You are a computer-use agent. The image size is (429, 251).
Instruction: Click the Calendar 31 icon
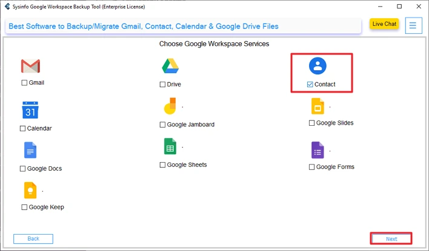click(30, 110)
